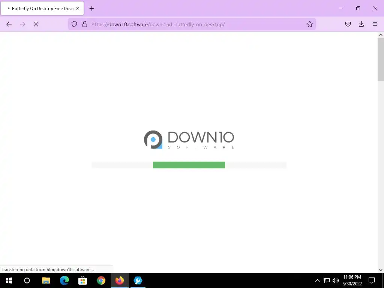384x288 pixels.
Task: Open the clock and calendar
Action: click(x=352, y=280)
